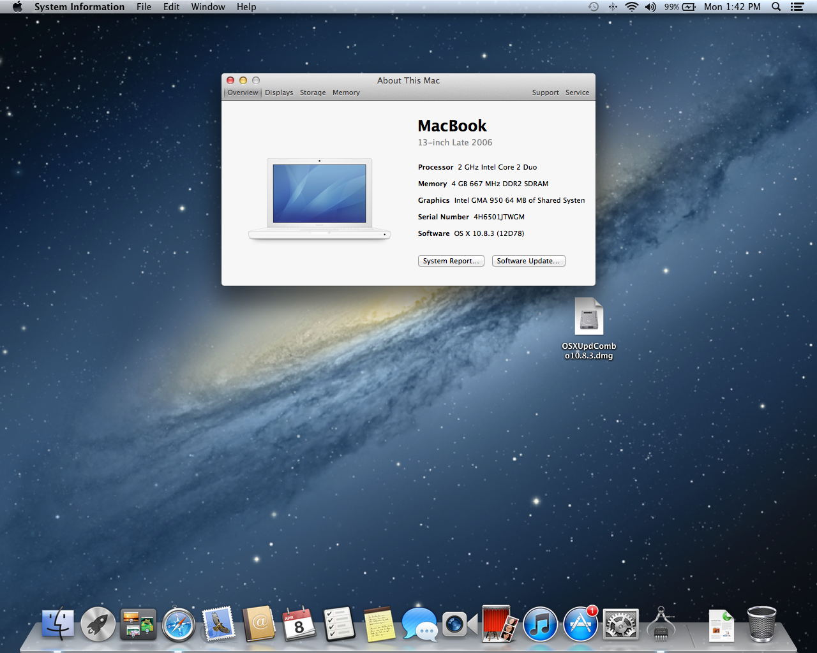Open the Trash in the Dock

761,624
